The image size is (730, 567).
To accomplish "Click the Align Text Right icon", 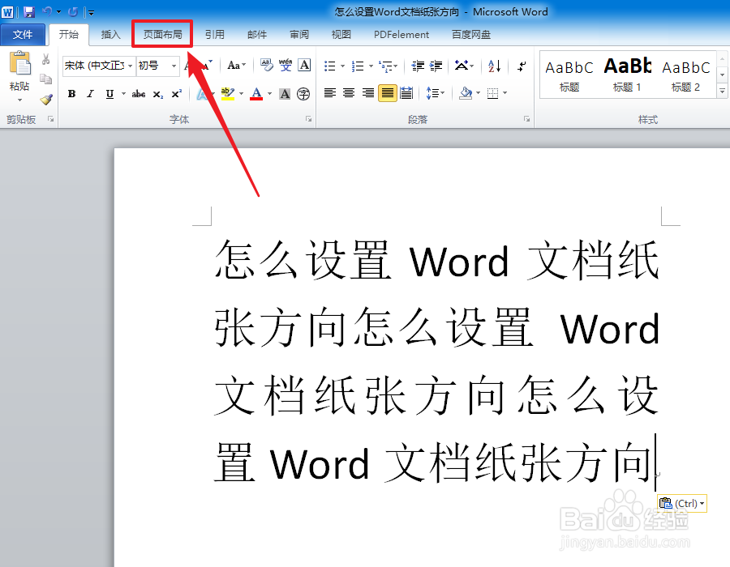I will (367, 93).
